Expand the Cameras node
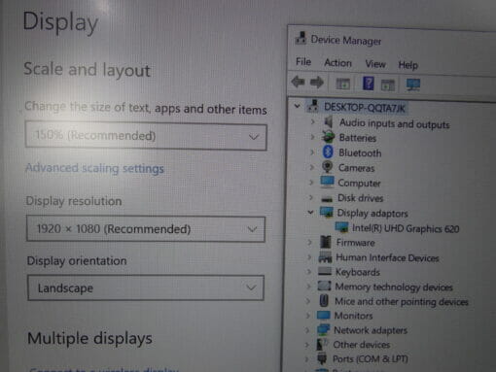The width and height of the screenshot is (496, 372). point(311,167)
